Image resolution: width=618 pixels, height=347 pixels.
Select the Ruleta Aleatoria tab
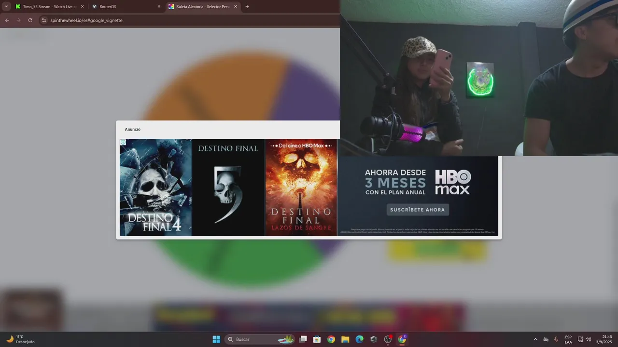tap(203, 7)
